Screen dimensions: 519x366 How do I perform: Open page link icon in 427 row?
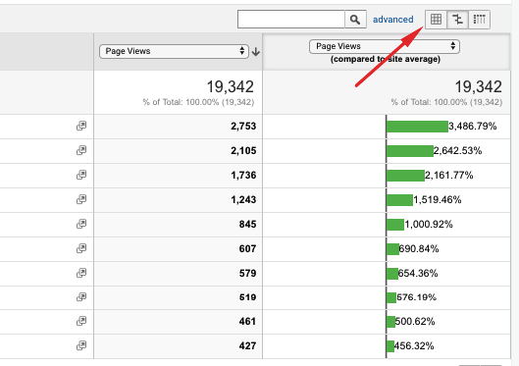coord(81,345)
